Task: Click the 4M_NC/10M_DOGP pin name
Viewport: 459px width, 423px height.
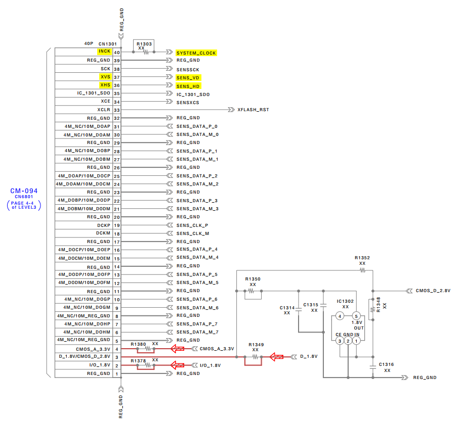Action: [x=88, y=299]
